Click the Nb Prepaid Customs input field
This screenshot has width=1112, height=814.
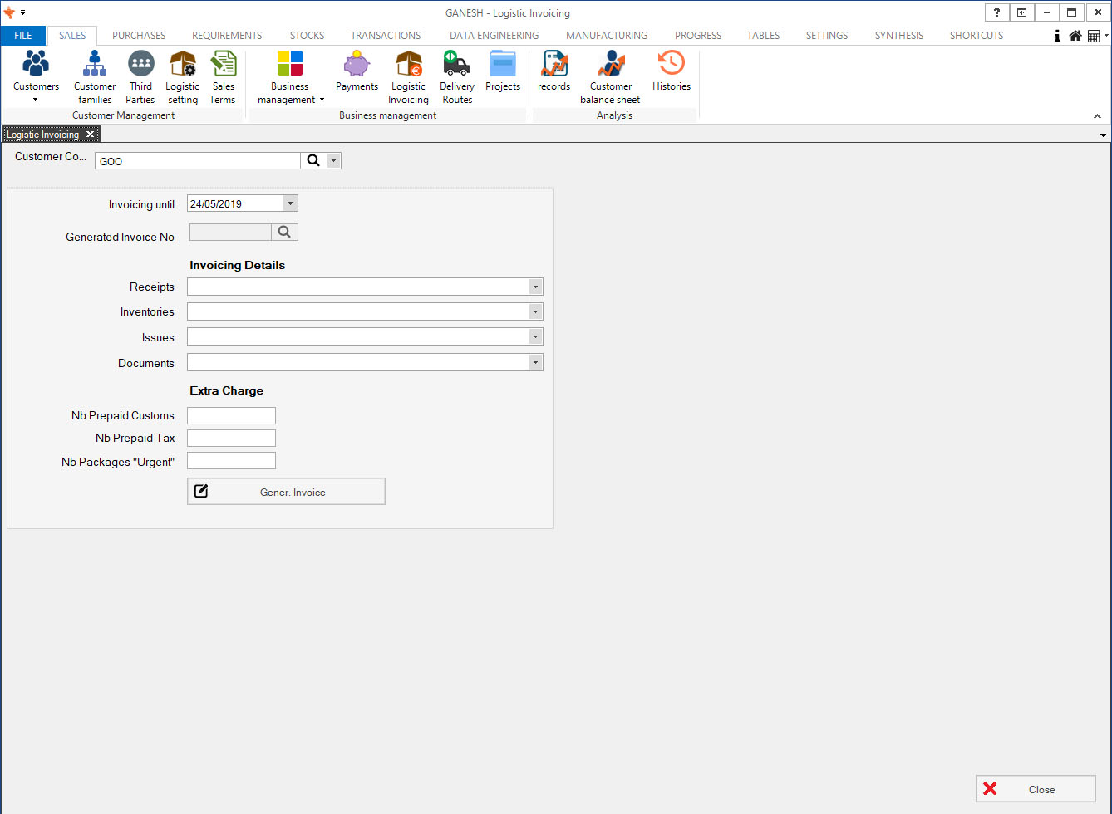pyautogui.click(x=231, y=416)
